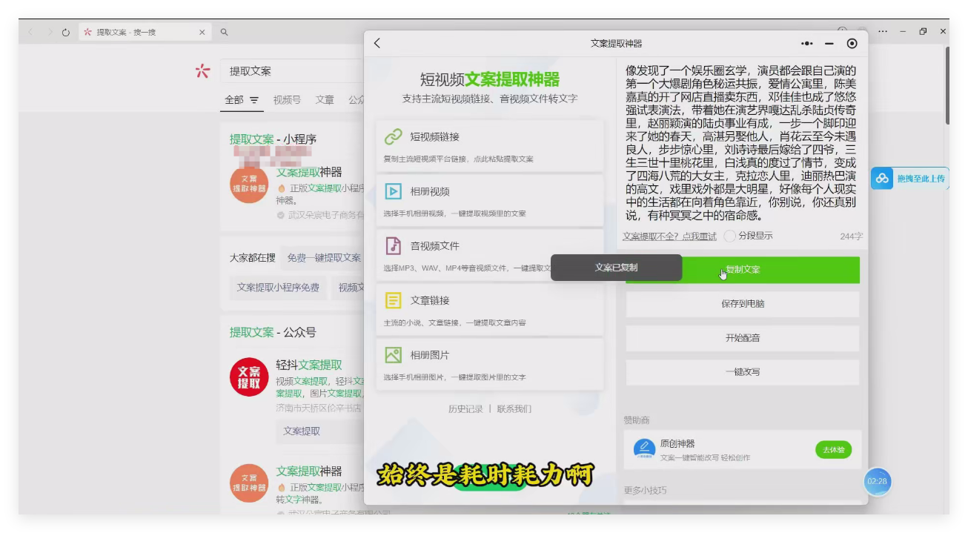The image size is (968, 533).
Task: Click the 拖拽至此上传 label
Action: pos(921,179)
